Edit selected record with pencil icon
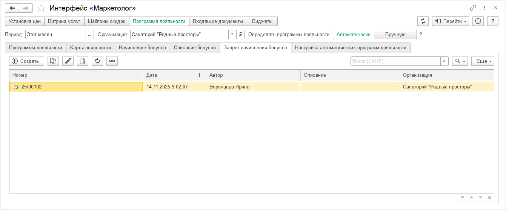The height and width of the screenshot is (210, 506). (x=68, y=61)
